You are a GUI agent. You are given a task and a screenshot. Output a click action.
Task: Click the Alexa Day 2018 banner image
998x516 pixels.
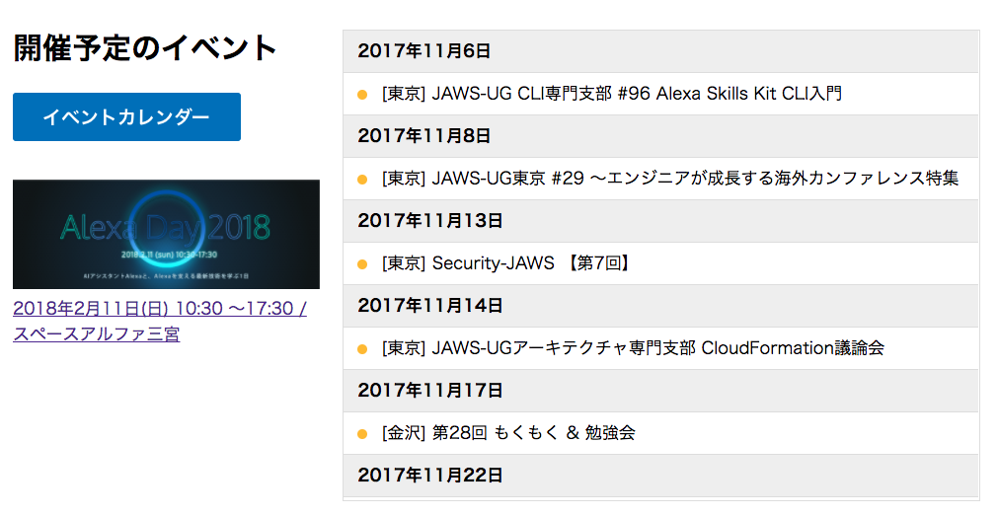point(166,234)
